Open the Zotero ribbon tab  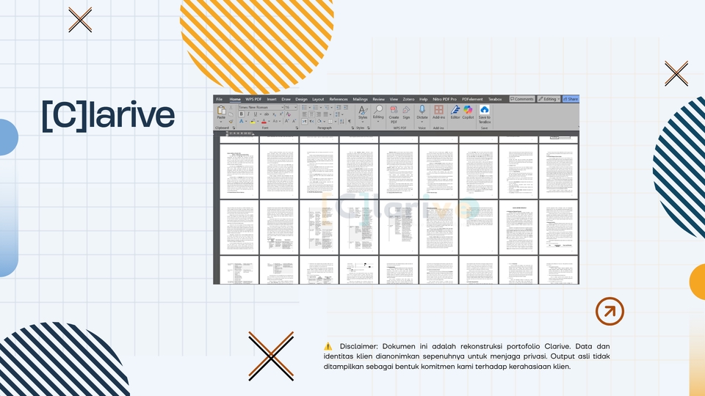408,99
